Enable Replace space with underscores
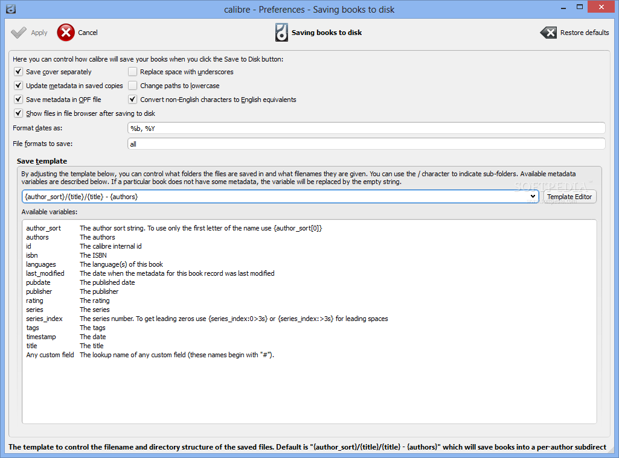619x458 pixels. click(133, 71)
